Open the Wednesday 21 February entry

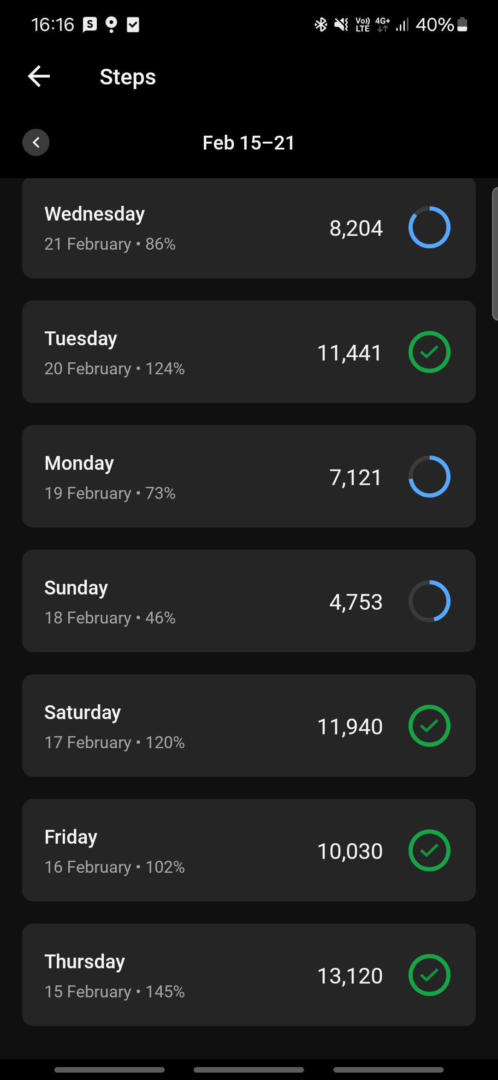184,228
